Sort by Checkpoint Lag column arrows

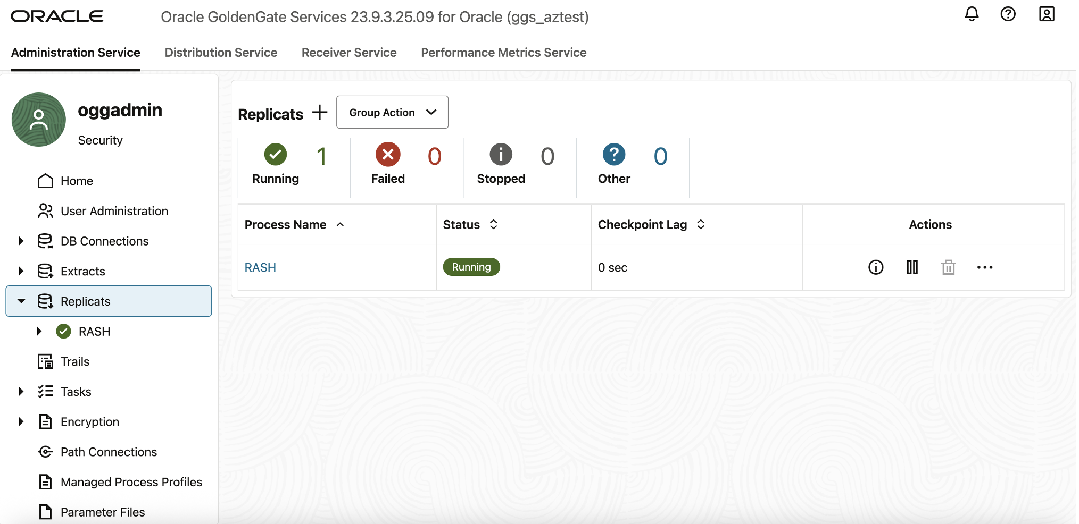701,225
